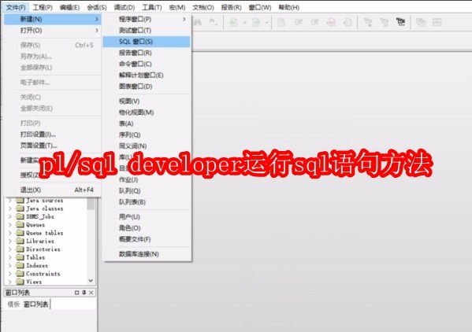
Task: Open the 会话(S) menu
Action: click(97, 7)
